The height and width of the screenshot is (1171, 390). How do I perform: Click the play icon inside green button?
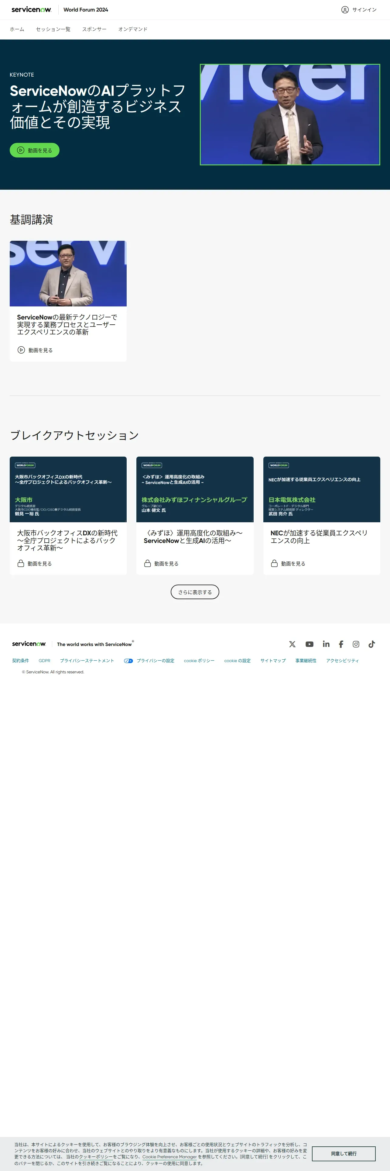click(20, 150)
